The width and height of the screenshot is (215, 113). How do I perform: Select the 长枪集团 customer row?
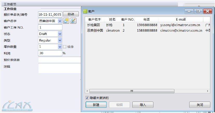[147, 25]
